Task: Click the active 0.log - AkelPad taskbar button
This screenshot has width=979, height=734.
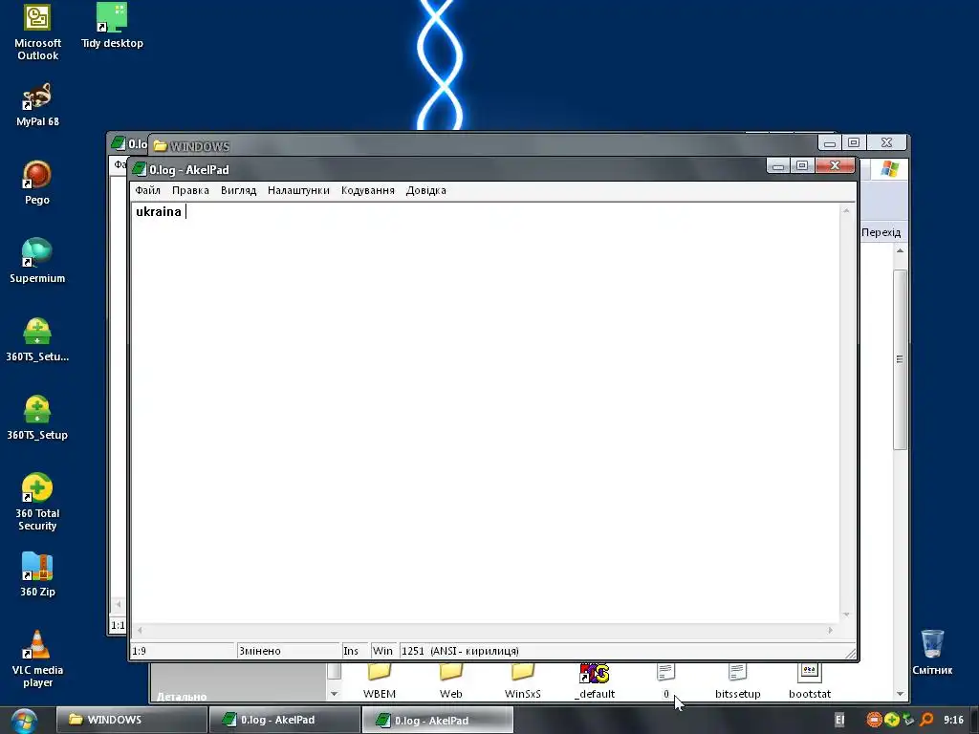Action: point(437,720)
